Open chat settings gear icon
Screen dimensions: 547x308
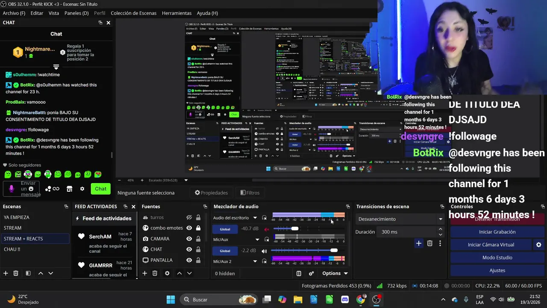[82, 189]
